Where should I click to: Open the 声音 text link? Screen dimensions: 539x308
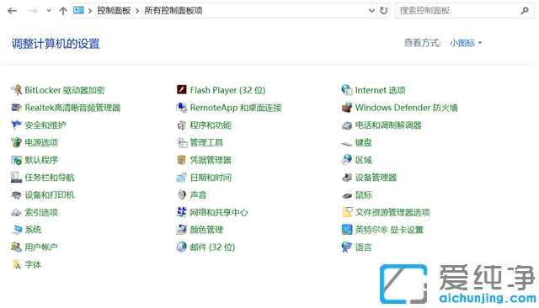coord(199,195)
